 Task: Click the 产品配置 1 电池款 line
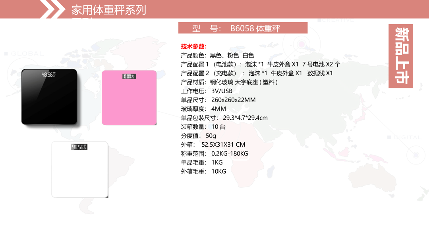coord(260,64)
